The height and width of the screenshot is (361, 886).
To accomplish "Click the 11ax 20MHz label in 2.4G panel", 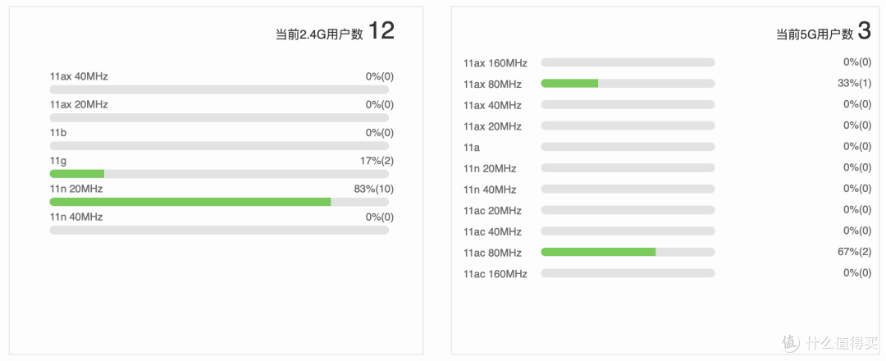I will 79,104.
